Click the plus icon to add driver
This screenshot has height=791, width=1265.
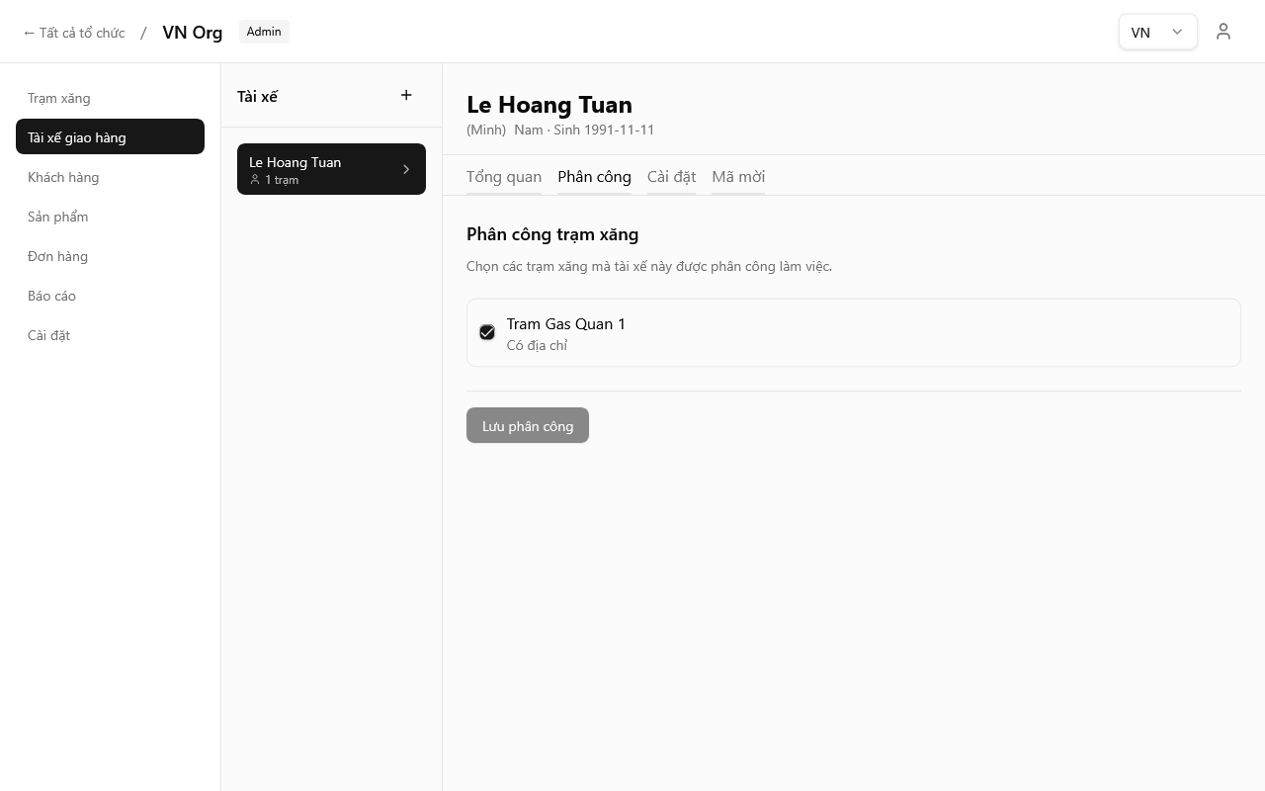tap(406, 95)
